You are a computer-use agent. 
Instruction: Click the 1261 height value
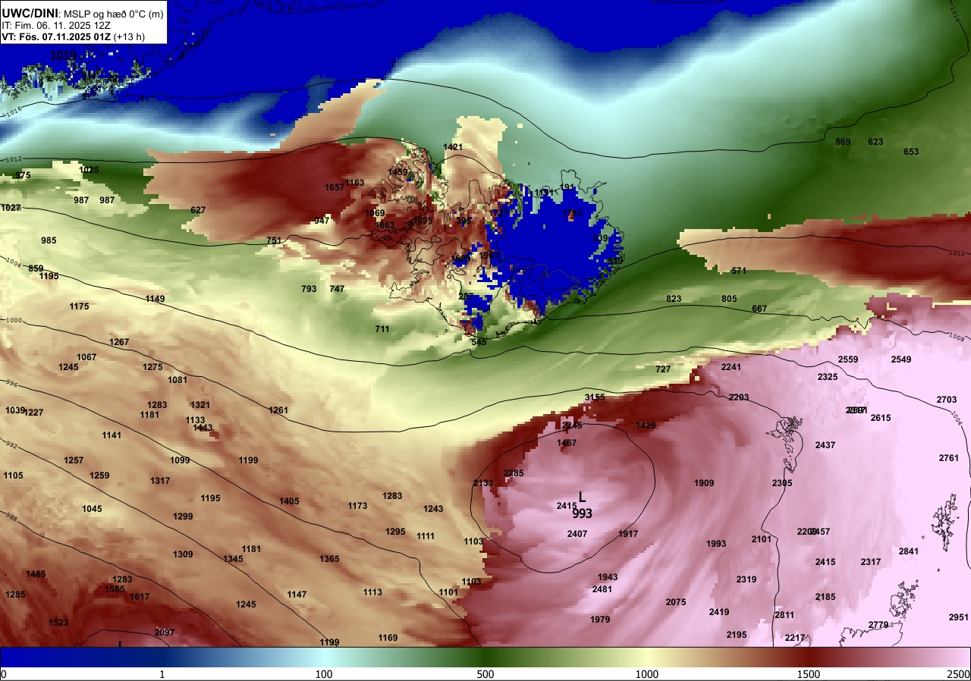[x=278, y=410]
